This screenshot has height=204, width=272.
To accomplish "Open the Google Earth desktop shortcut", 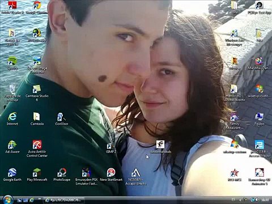I will pos(12,175).
